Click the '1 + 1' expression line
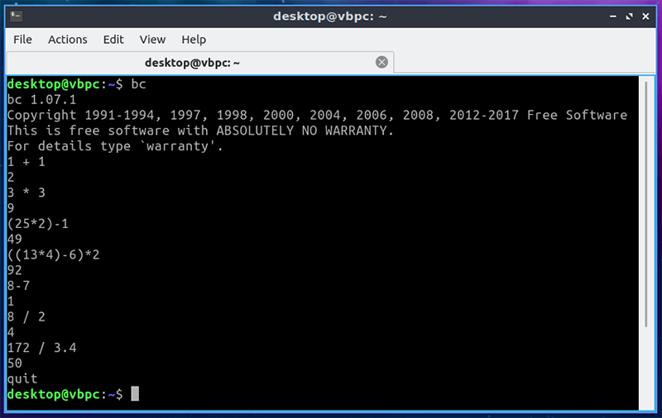The image size is (662, 418). pos(26,162)
